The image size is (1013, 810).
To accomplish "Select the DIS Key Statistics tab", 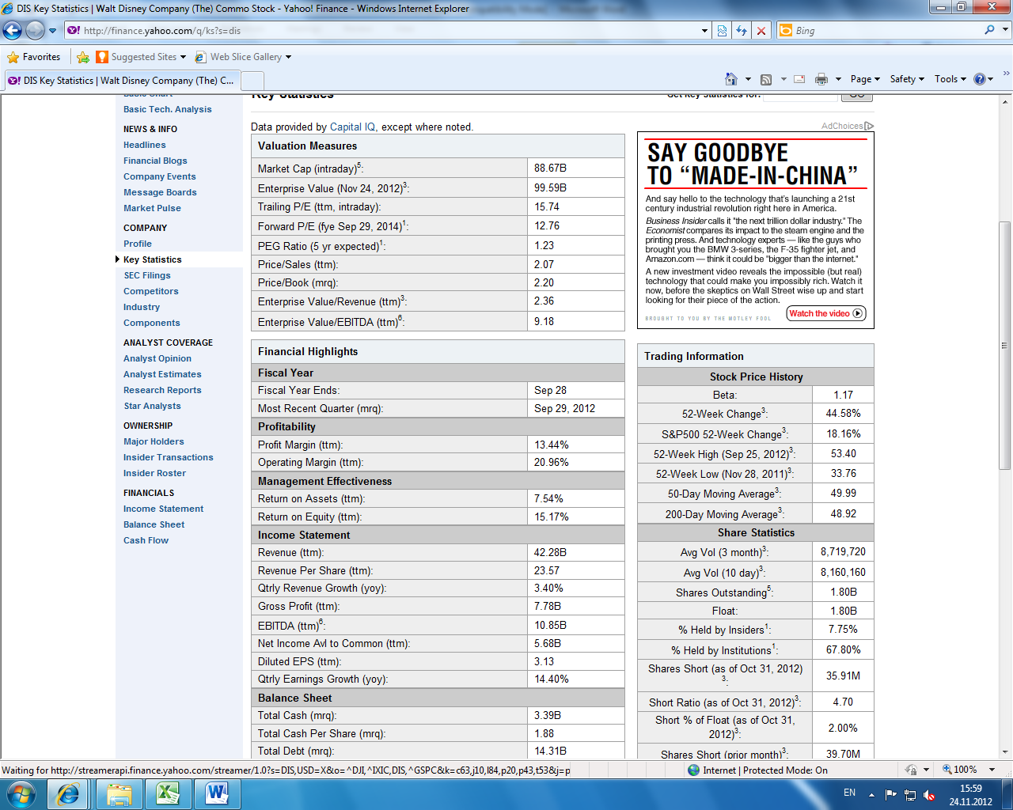I will point(121,81).
